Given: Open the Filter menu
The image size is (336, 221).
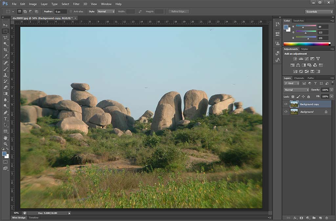Looking at the screenshot, I should tap(76, 4).
